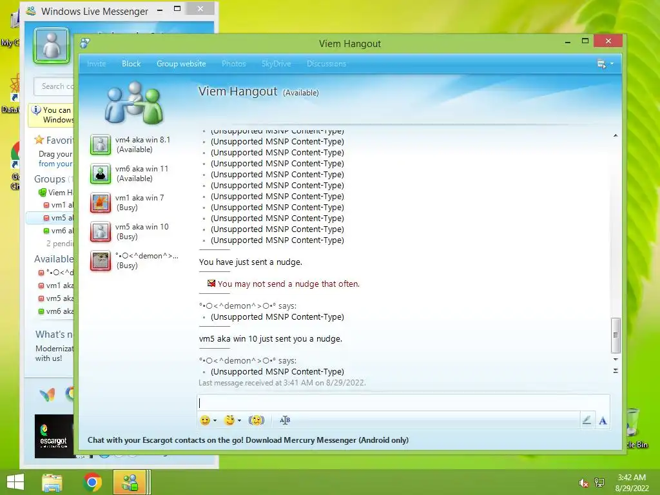Click Favorites star heading in Messenger window
Viewport: 660px width, 495px height.
pos(54,140)
